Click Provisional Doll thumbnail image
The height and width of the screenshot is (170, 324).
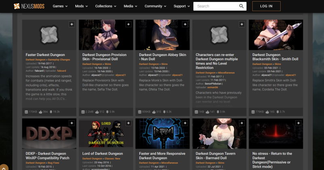pyautogui.click(x=106, y=35)
